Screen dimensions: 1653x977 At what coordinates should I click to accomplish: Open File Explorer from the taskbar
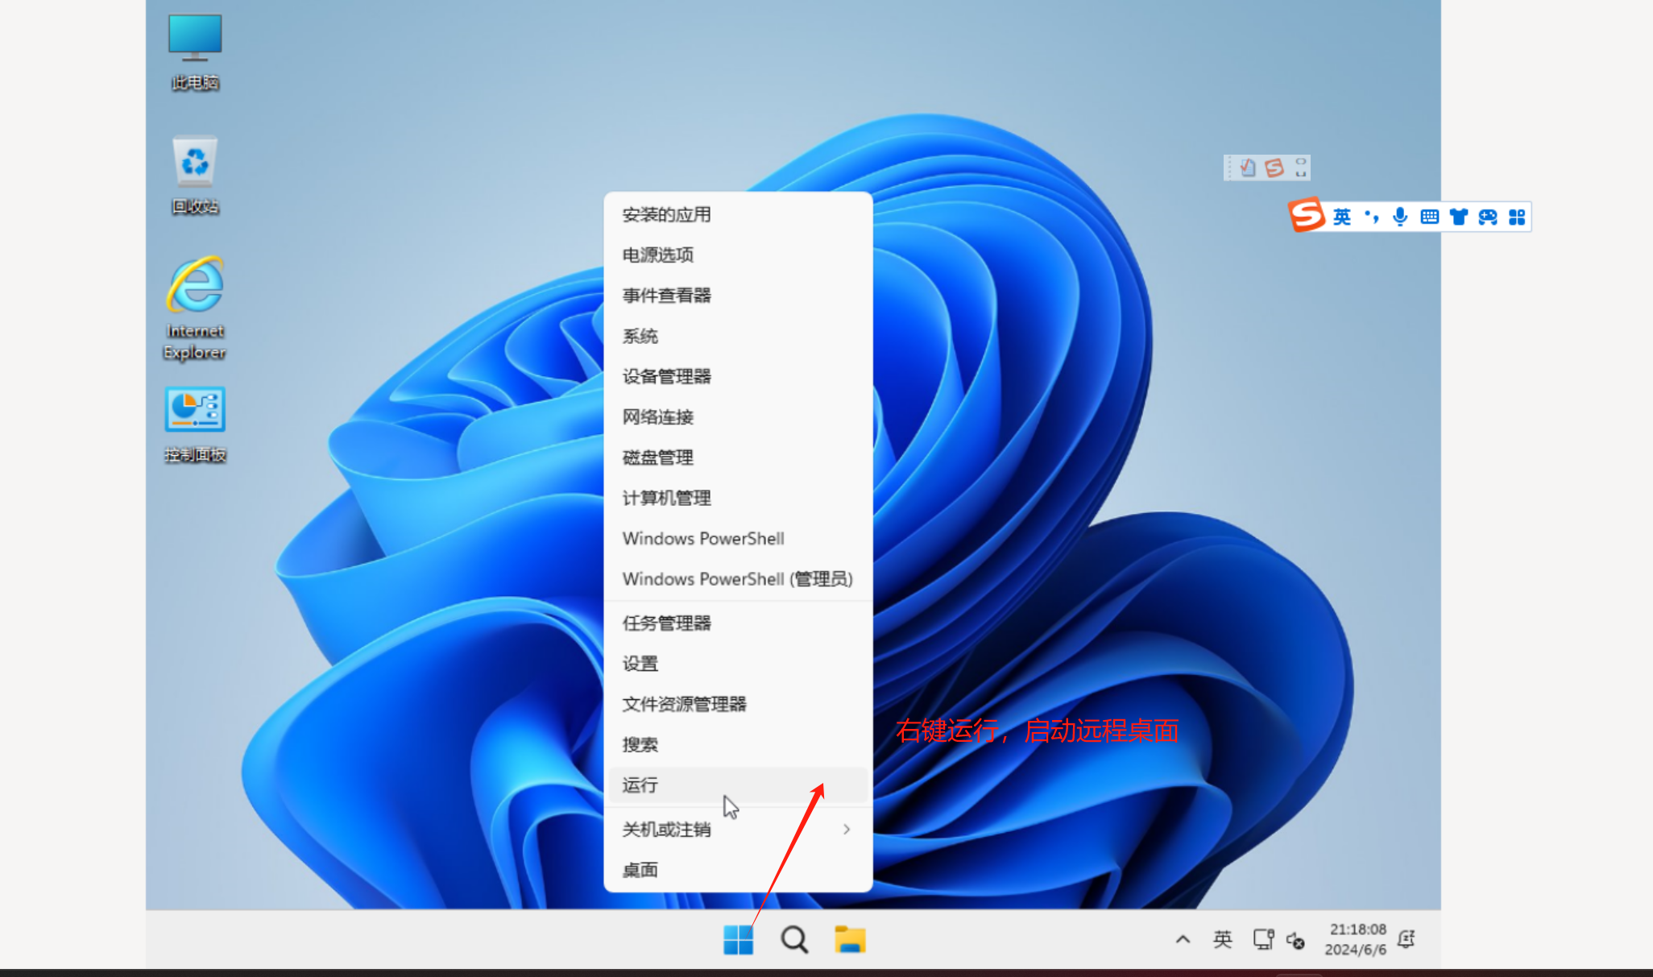coord(849,939)
